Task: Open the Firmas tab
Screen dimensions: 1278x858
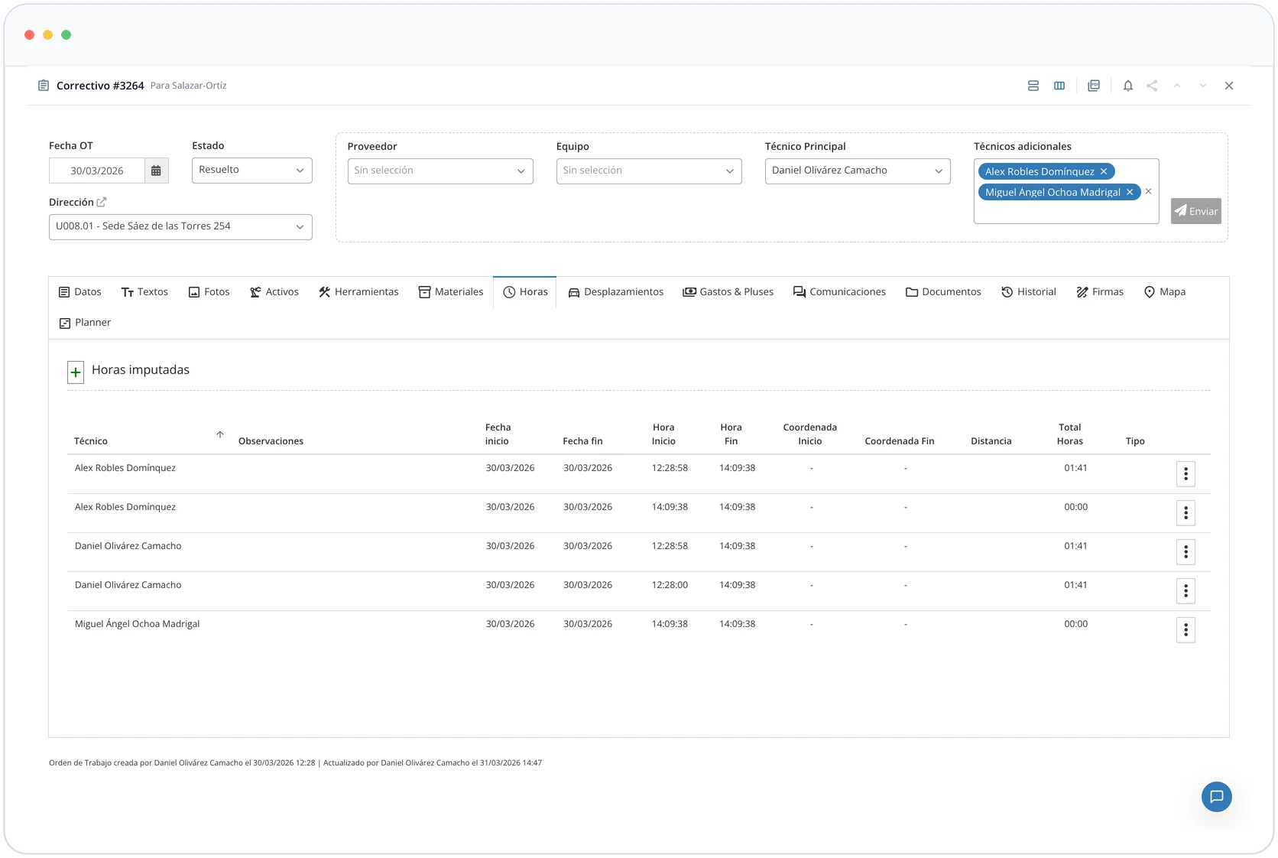Action: pos(1100,292)
